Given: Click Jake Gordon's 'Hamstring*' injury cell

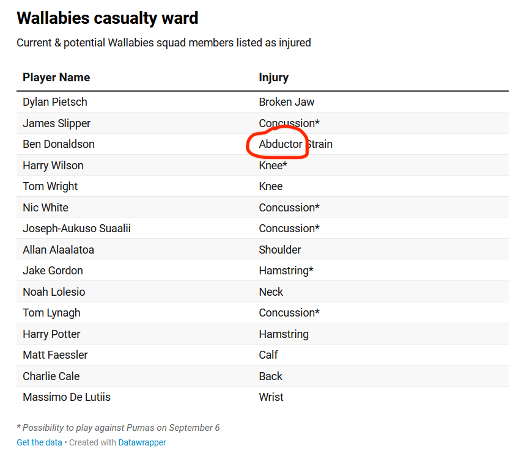Looking at the screenshot, I should [x=286, y=271].
